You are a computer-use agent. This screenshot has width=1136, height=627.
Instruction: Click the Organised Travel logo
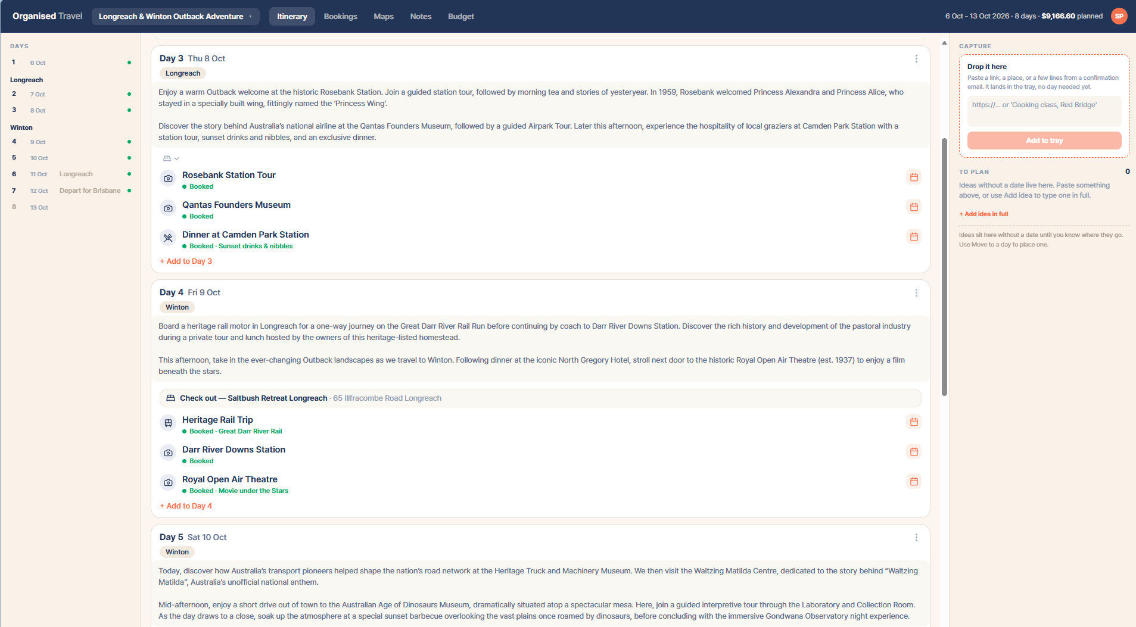coord(48,16)
